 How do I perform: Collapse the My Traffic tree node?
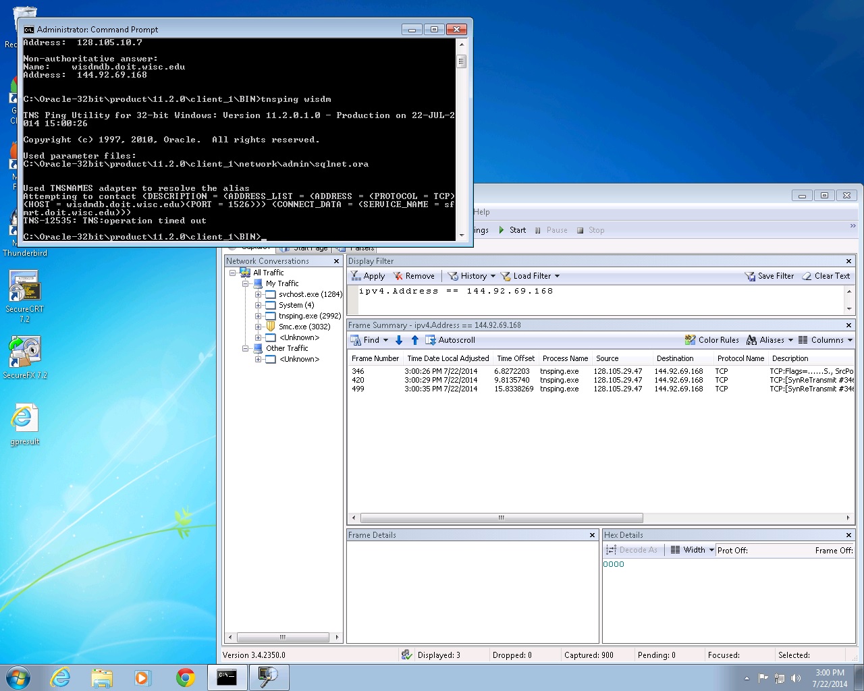pos(245,283)
